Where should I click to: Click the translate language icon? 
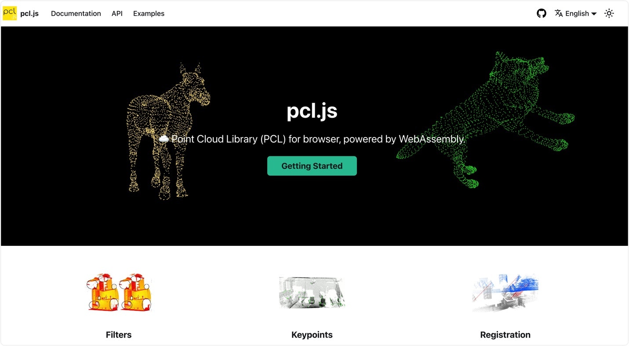(x=559, y=13)
